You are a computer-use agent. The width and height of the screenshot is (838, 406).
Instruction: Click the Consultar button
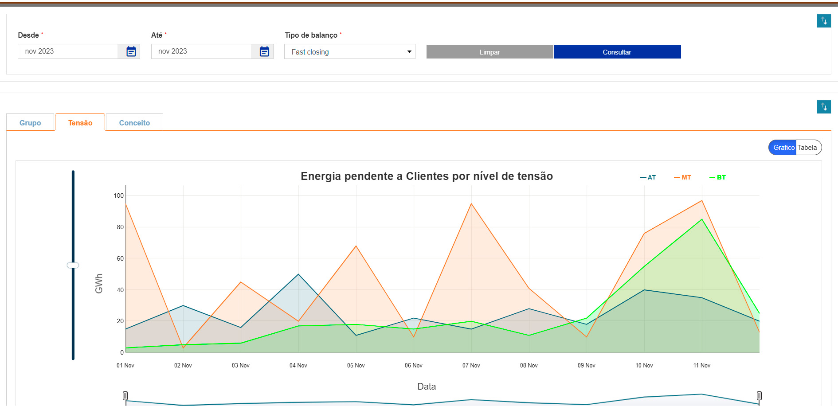[x=617, y=52]
